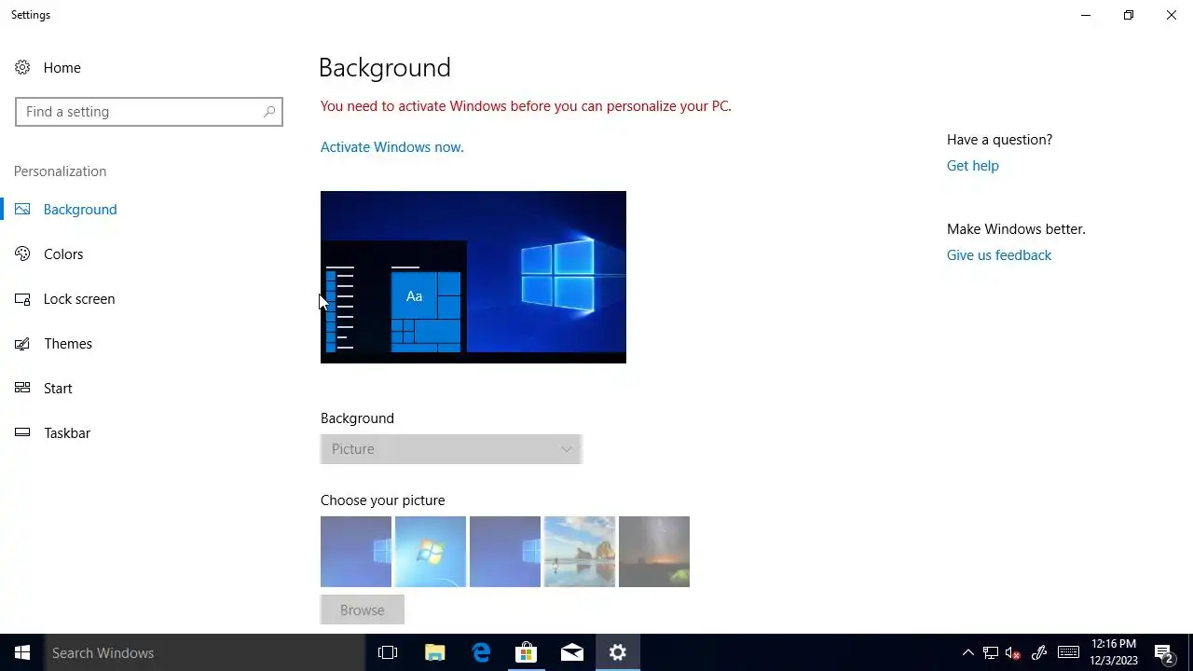Click the Start tiles icon in sidebar
Viewport: 1193px width, 671px height.
[x=22, y=388]
